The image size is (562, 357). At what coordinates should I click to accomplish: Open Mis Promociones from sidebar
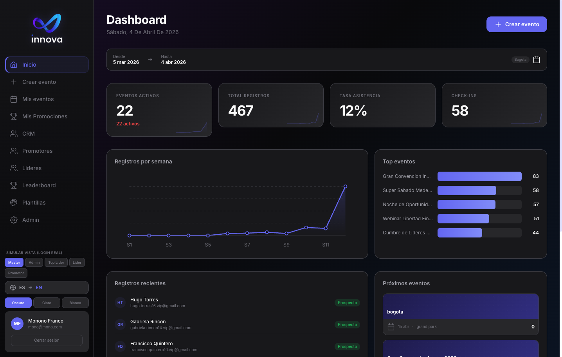coord(47,116)
